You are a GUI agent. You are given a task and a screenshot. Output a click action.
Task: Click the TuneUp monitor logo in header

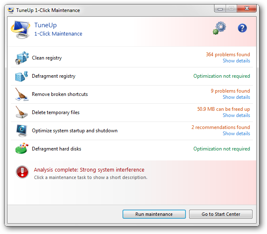point(20,30)
